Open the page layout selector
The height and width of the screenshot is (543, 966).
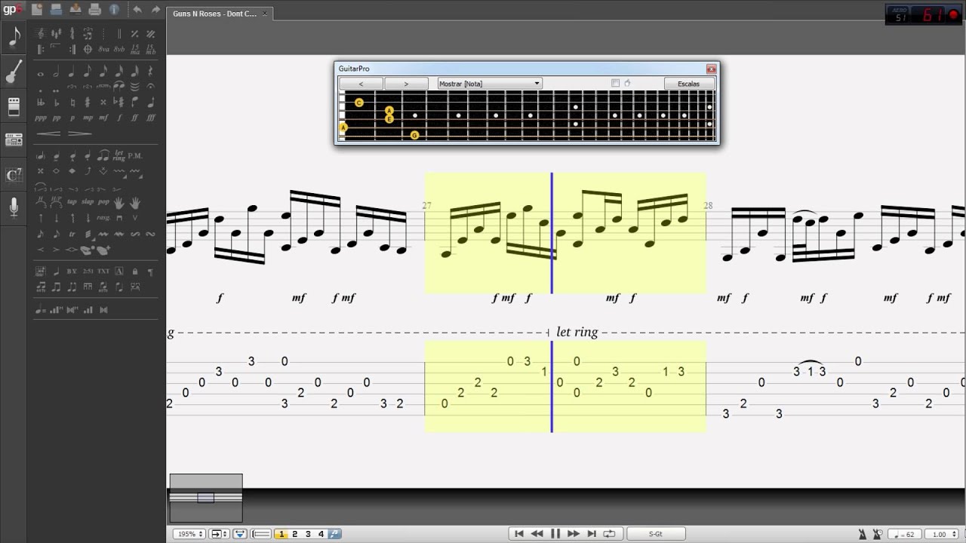click(x=219, y=534)
